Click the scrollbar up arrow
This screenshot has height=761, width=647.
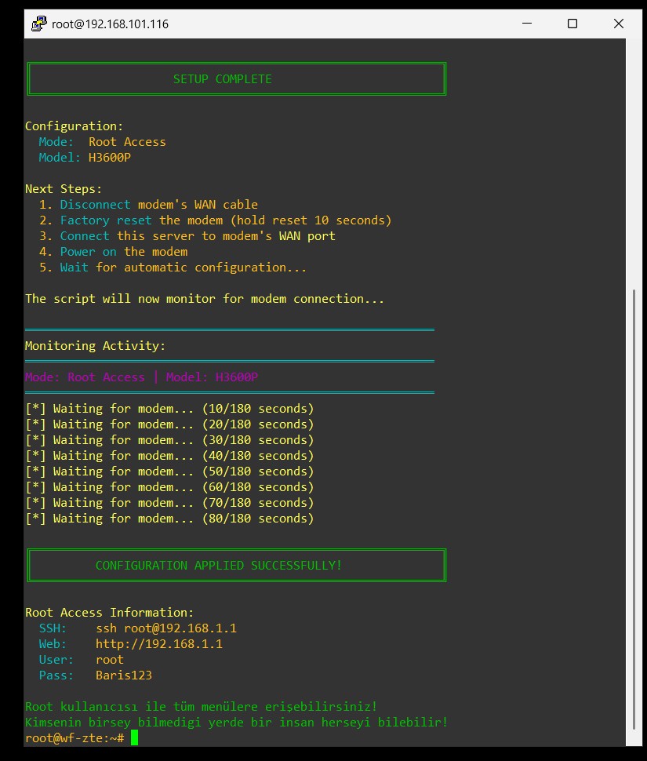click(633, 46)
